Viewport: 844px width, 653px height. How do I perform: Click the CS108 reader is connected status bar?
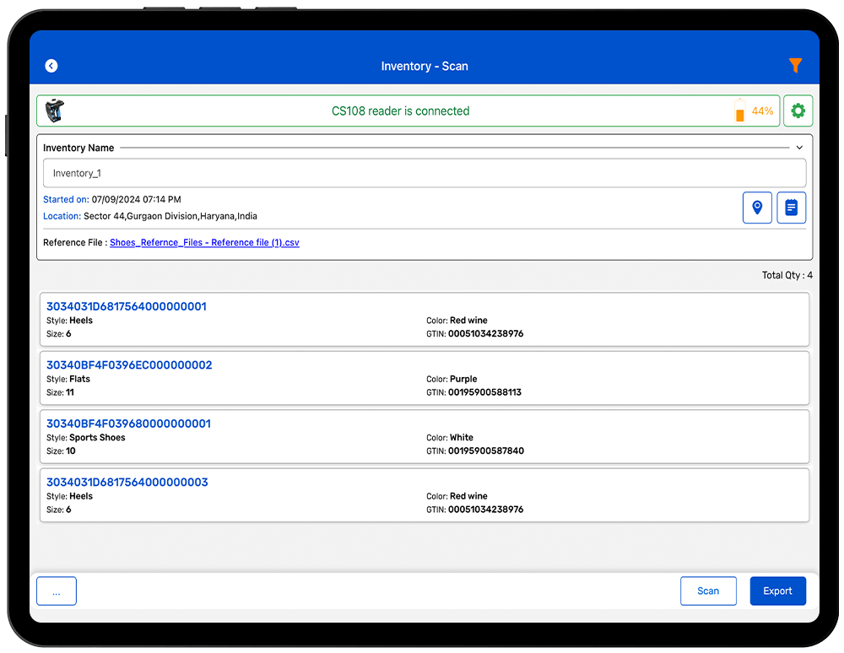pos(400,111)
